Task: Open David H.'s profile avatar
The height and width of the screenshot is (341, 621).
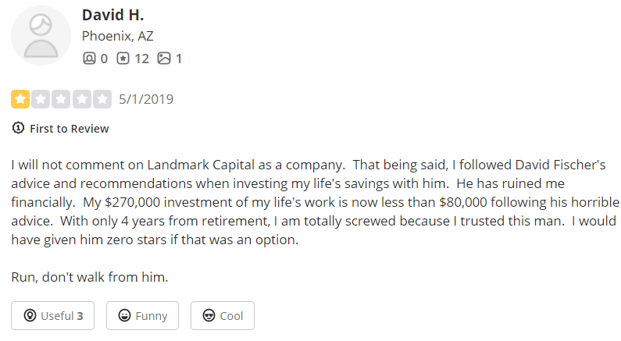Action: (41, 36)
